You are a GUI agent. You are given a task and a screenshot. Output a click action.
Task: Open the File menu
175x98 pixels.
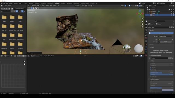(4, 3)
